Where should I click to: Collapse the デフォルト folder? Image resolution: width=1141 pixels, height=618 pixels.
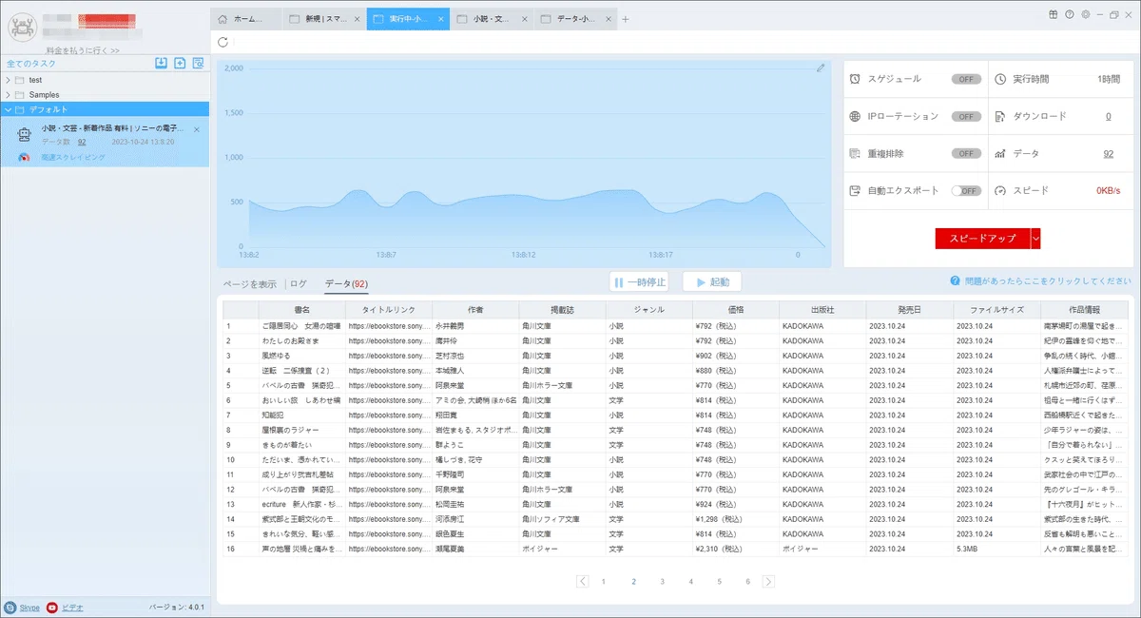point(8,109)
